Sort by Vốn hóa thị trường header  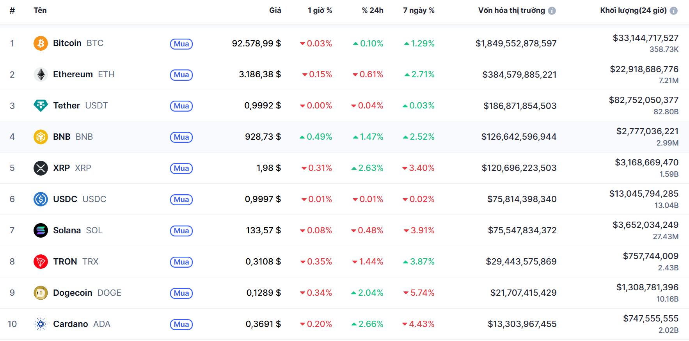pyautogui.click(x=511, y=11)
